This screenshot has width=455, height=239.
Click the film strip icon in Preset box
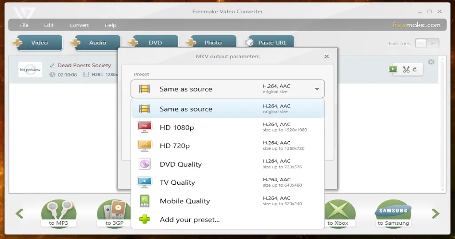click(x=144, y=89)
